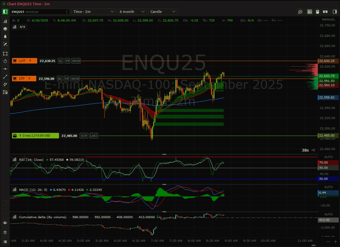Open the alerts bell tool
The width and height of the screenshot is (340, 247).
click(5, 36)
